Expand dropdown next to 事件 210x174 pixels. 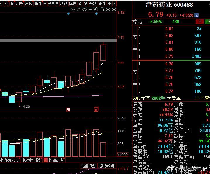(45, 4)
